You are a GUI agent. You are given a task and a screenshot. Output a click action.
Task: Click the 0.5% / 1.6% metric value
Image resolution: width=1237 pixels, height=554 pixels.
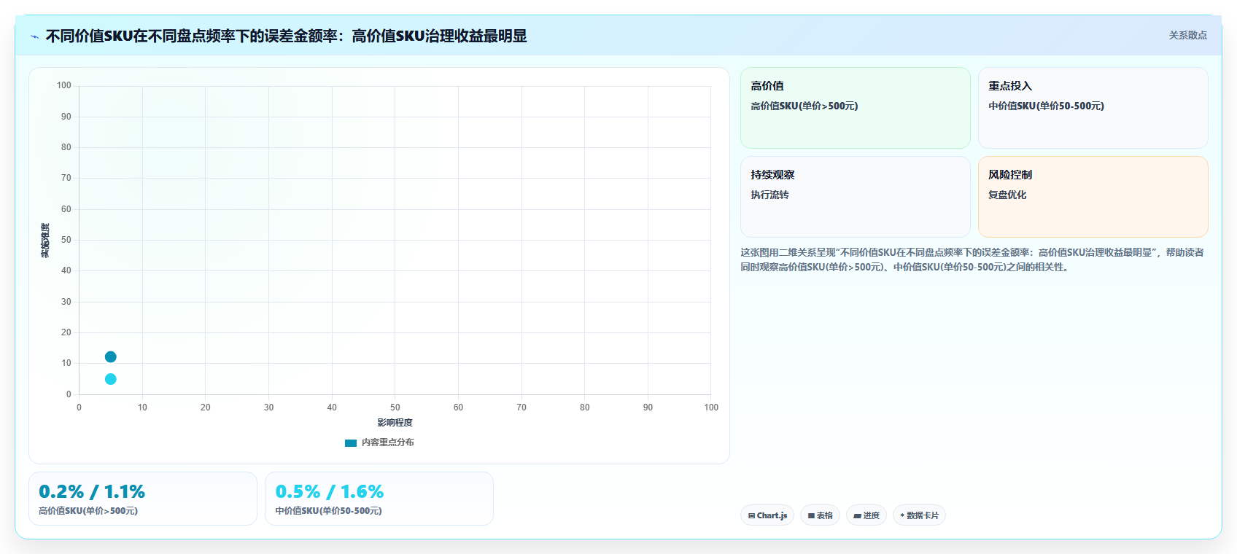pos(330,492)
